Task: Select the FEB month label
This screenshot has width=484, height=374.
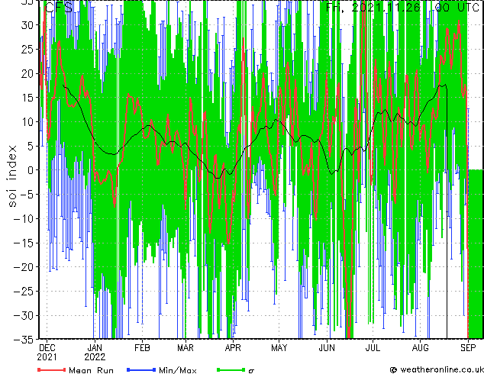Action: (142, 348)
